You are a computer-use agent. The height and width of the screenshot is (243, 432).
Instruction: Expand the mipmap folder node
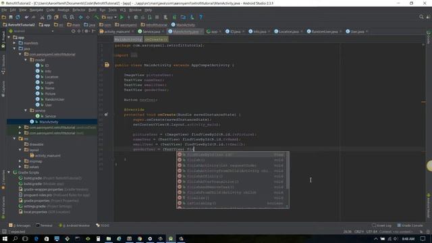click(20, 161)
